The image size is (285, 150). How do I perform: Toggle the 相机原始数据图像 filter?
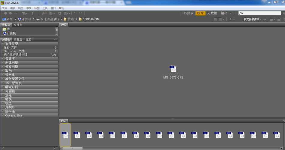coord(29,55)
